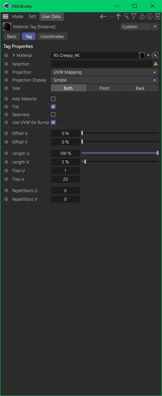Click the Length V slider track
Image resolution: width=162 pixels, height=396 pixels.
point(120,162)
